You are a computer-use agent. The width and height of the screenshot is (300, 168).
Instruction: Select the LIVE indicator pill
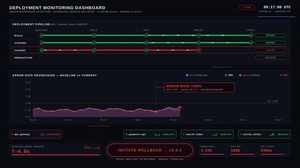(247, 7)
